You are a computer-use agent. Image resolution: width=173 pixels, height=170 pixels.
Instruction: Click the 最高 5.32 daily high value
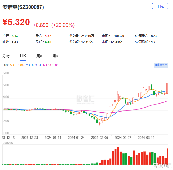pos(48,36)
